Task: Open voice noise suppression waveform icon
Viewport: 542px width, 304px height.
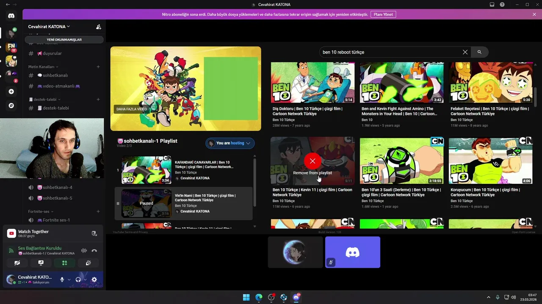Action: (84, 250)
